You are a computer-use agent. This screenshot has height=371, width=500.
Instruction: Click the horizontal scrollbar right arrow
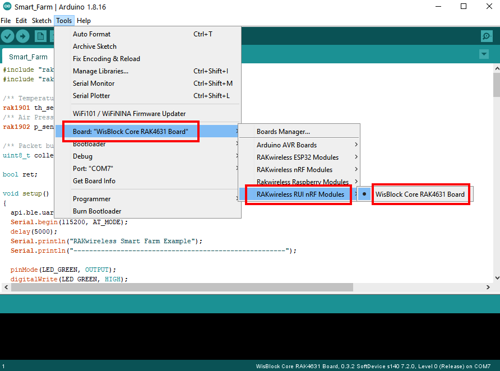click(x=488, y=287)
